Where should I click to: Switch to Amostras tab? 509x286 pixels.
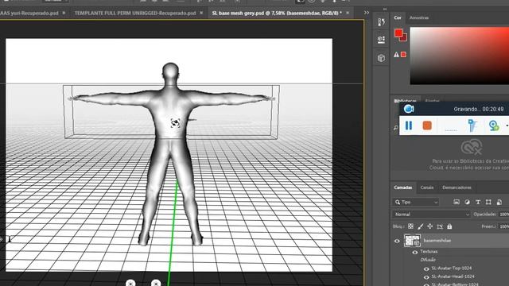[x=419, y=17]
